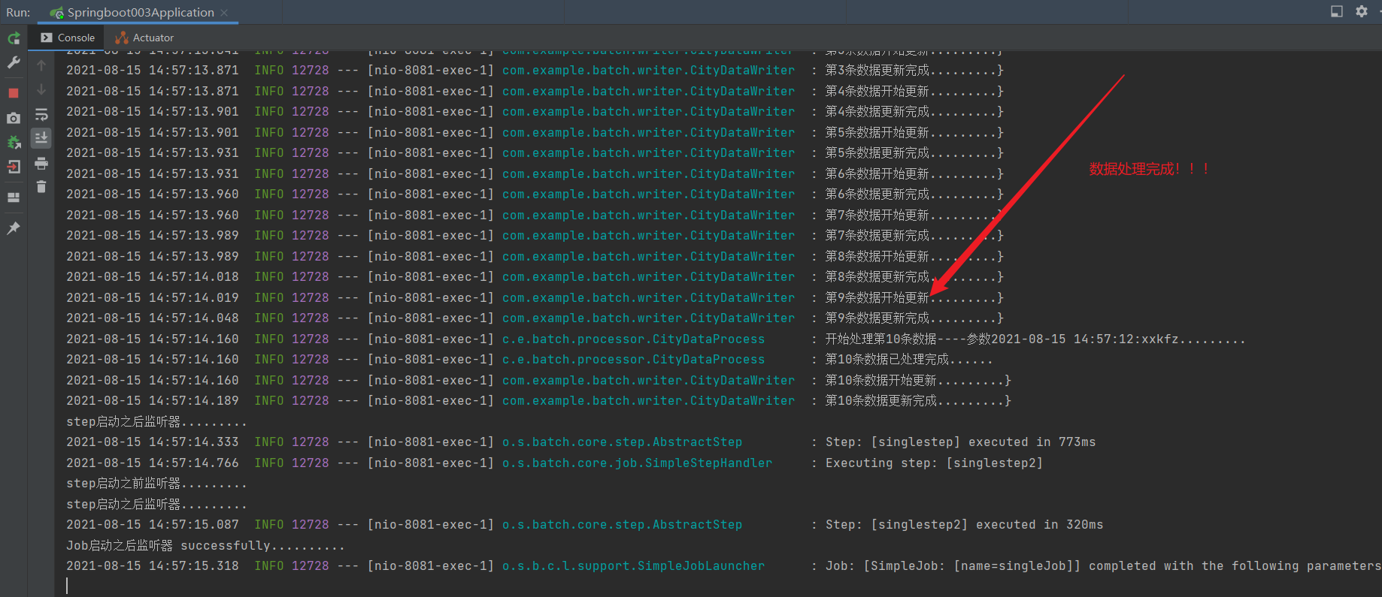
Task: Click the '第7条数据更新完成' log message
Action: pos(914,236)
